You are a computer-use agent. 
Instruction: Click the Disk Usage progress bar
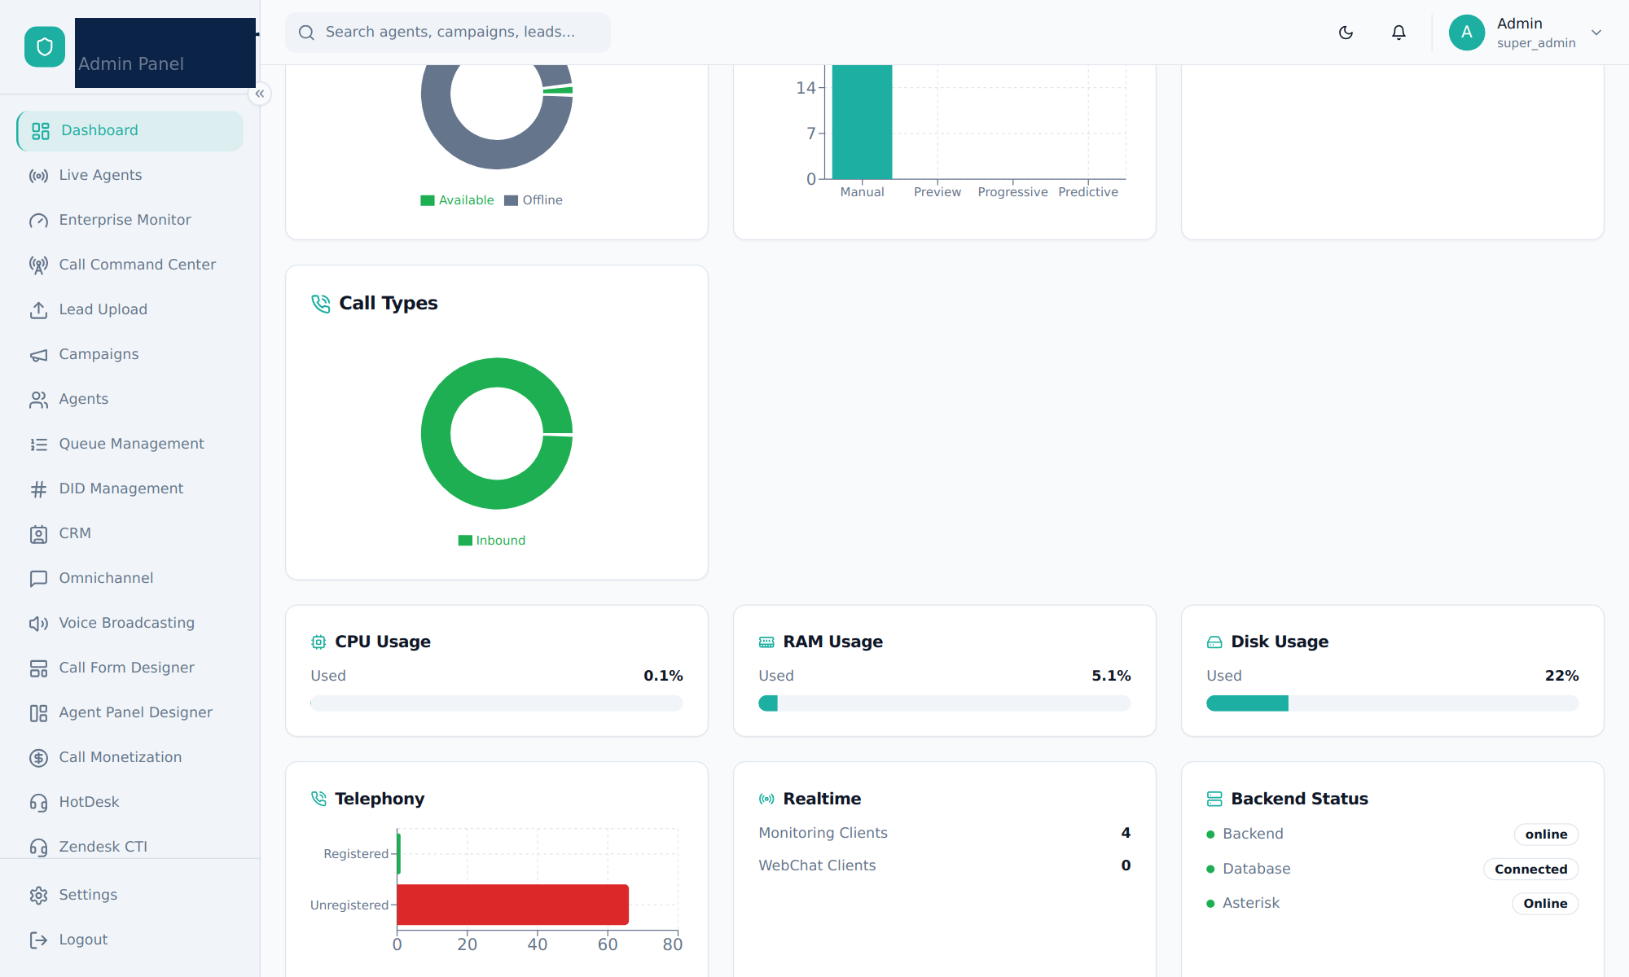[x=1393, y=703]
